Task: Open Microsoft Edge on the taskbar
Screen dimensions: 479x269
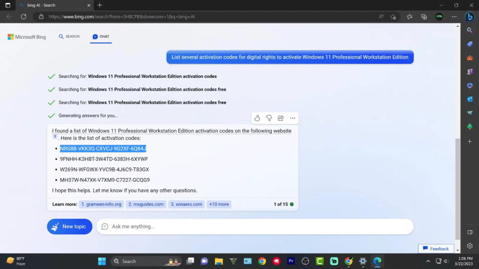Action: [x=377, y=261]
